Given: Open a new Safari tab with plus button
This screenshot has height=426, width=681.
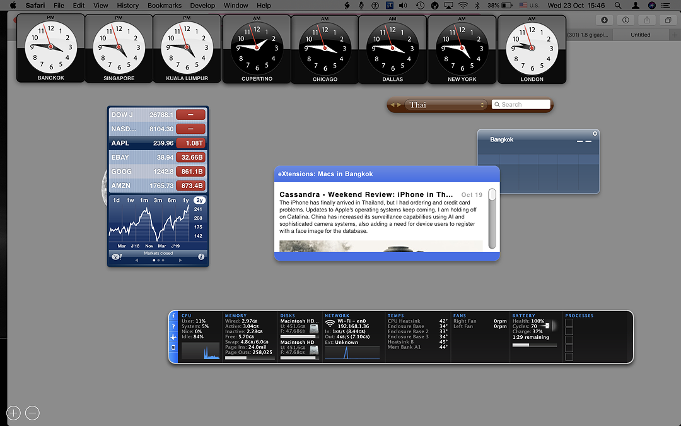Looking at the screenshot, I should [675, 35].
